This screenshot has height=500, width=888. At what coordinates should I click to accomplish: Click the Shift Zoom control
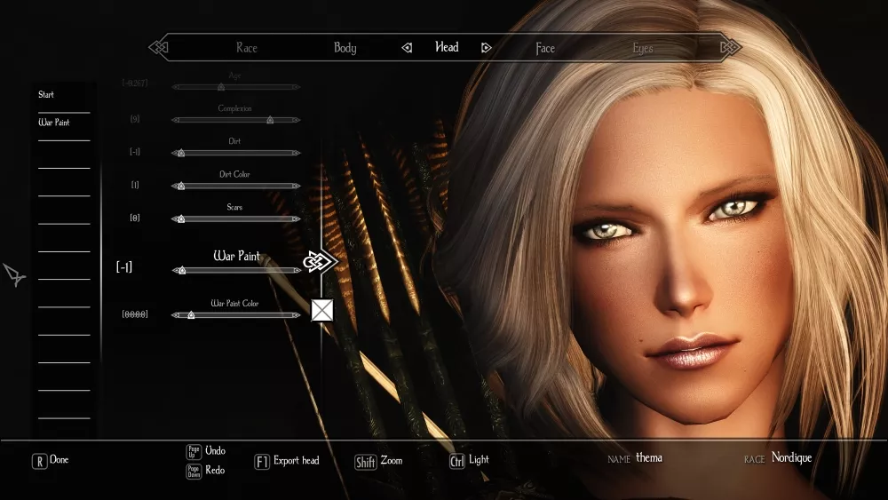[x=378, y=462]
